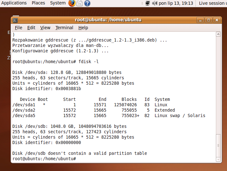Click the 'Extended' system entry
227x171 pixels.
click(x=165, y=110)
